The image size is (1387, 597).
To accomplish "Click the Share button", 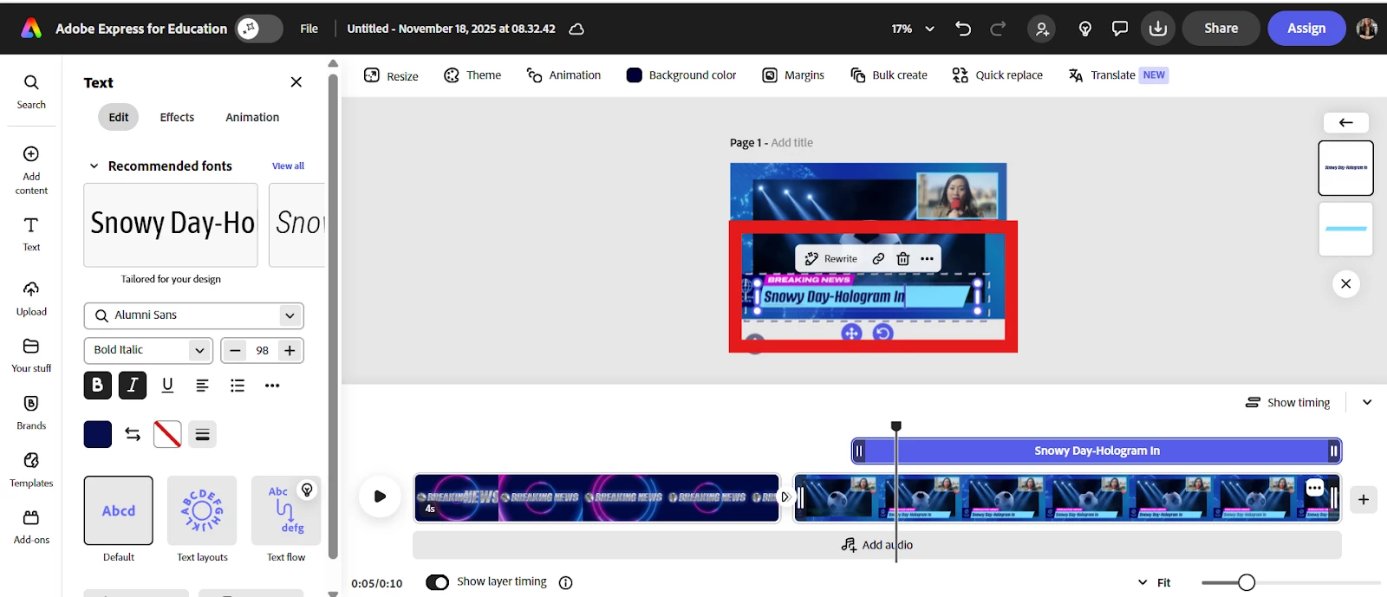I will tap(1221, 29).
